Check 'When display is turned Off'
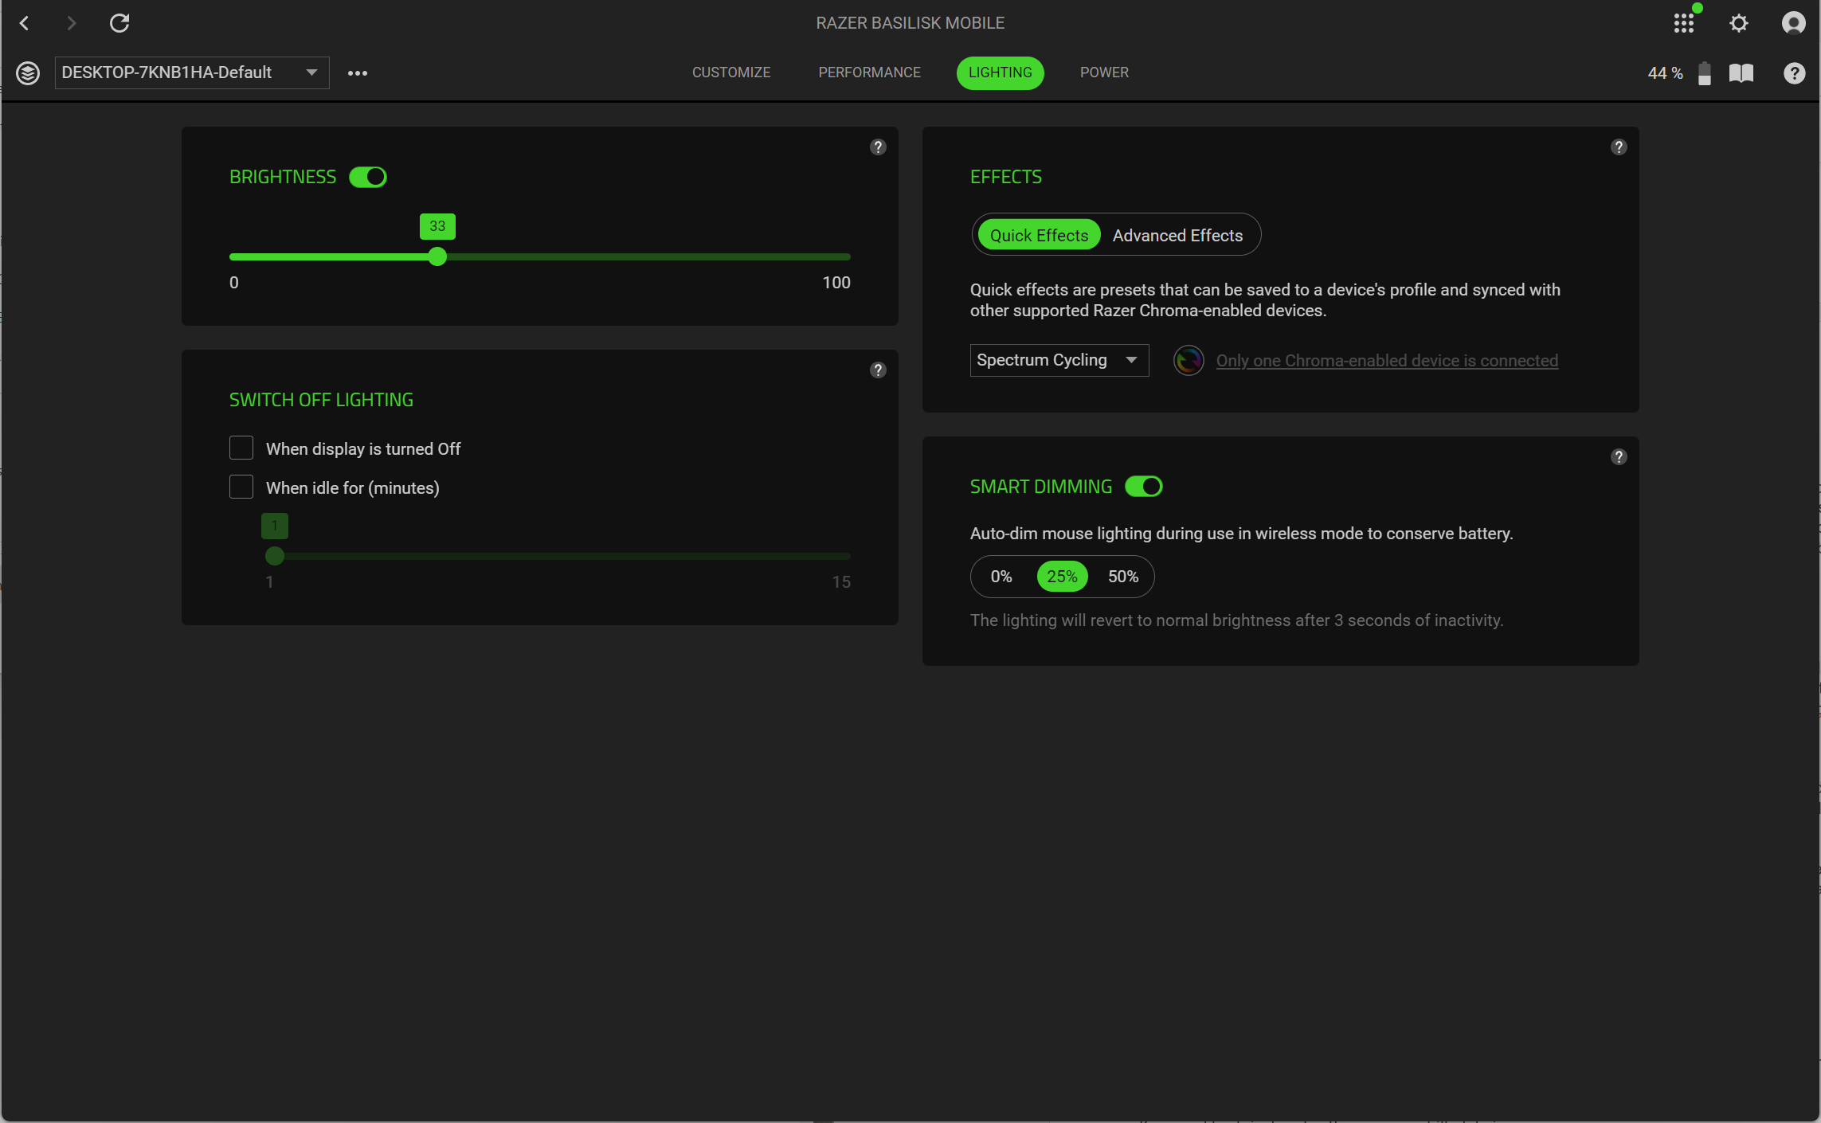 pyautogui.click(x=241, y=448)
